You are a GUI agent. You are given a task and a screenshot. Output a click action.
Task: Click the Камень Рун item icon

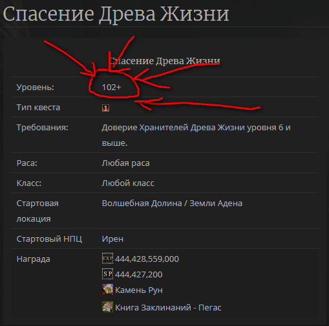(107, 290)
